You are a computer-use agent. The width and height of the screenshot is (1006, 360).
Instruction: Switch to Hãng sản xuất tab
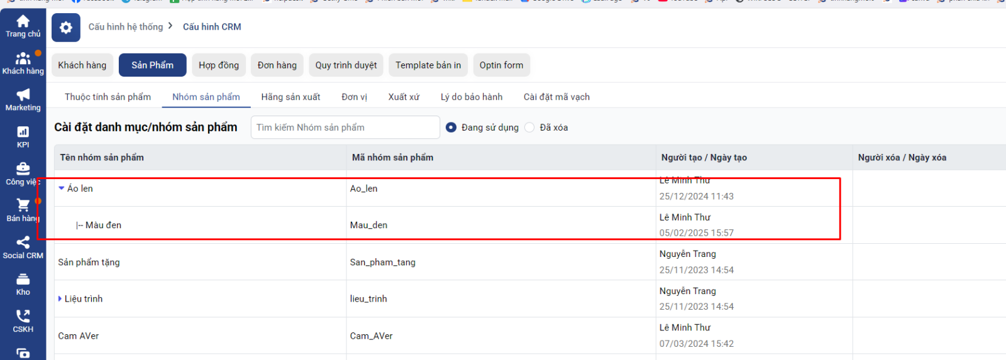point(290,97)
